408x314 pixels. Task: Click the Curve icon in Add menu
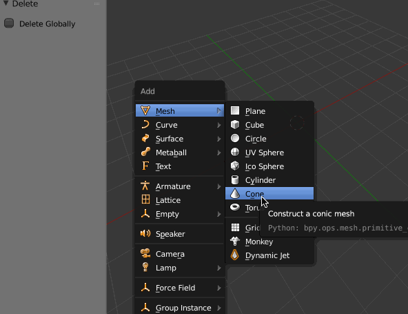(x=145, y=124)
